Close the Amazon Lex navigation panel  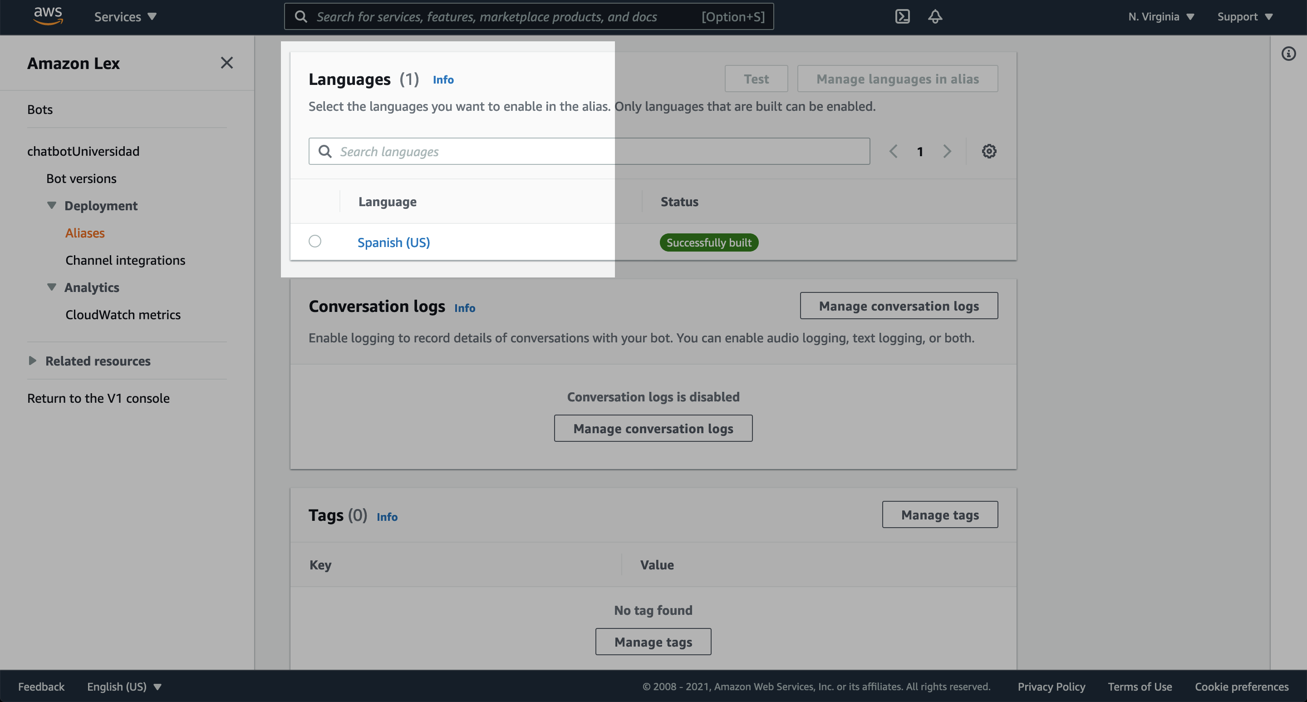227,63
